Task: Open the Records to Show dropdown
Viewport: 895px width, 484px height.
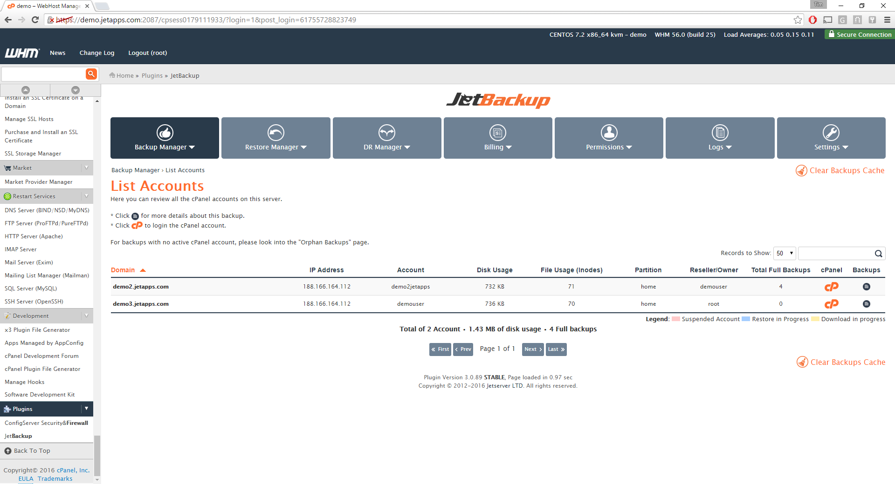Action: point(785,253)
